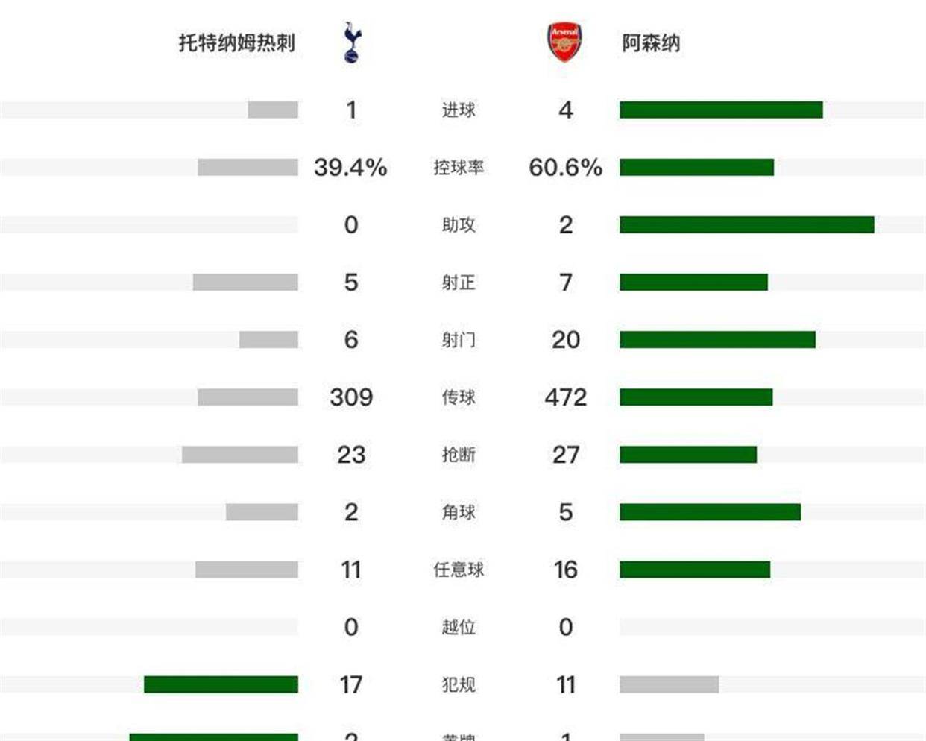Viewport: 926px width, 741px height.
Task: Select the 越位 stat label
Action: click(x=459, y=627)
